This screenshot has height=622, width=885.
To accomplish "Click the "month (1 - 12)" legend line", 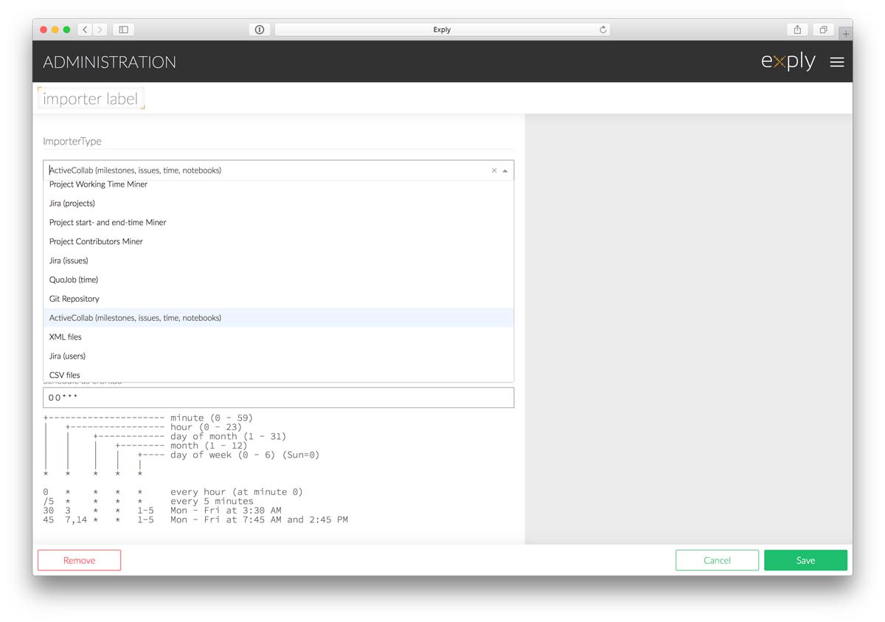I will pyautogui.click(x=209, y=446).
